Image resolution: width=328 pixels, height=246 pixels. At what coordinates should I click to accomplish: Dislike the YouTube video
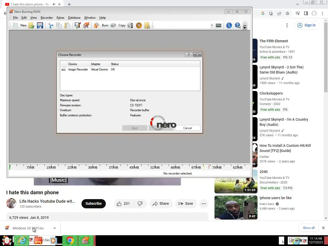tap(140, 203)
